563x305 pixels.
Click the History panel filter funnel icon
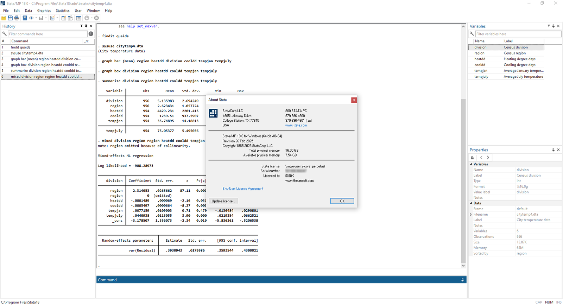(x=81, y=26)
